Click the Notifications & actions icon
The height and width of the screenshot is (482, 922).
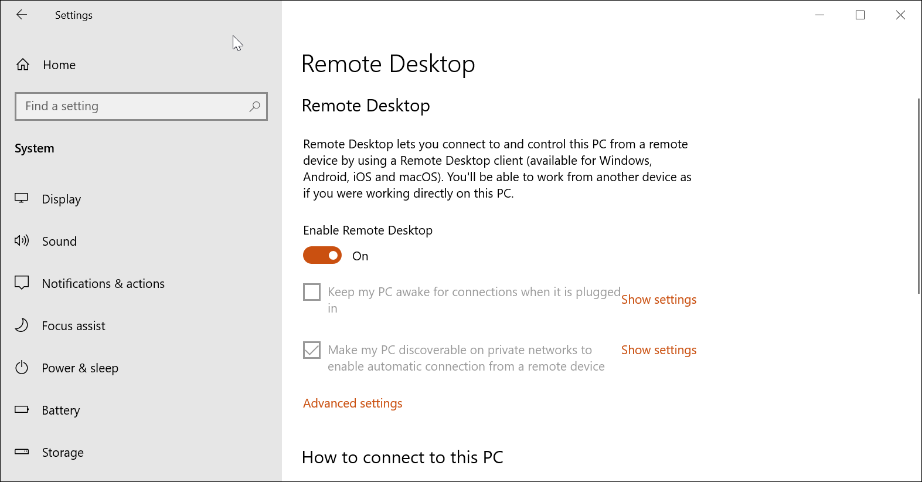click(x=21, y=283)
